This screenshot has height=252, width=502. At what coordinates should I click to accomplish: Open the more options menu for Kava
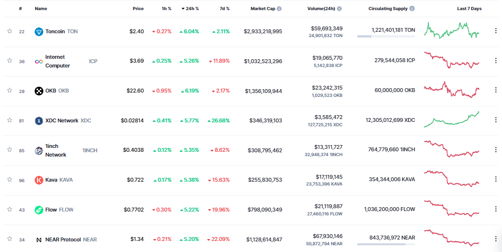[x=496, y=179]
